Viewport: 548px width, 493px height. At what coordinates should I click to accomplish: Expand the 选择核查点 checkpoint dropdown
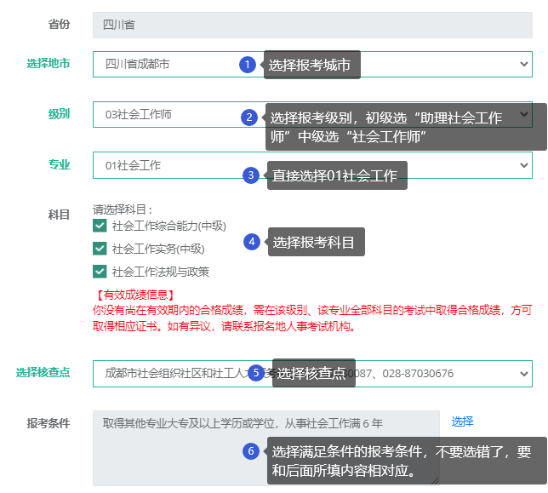(523, 374)
